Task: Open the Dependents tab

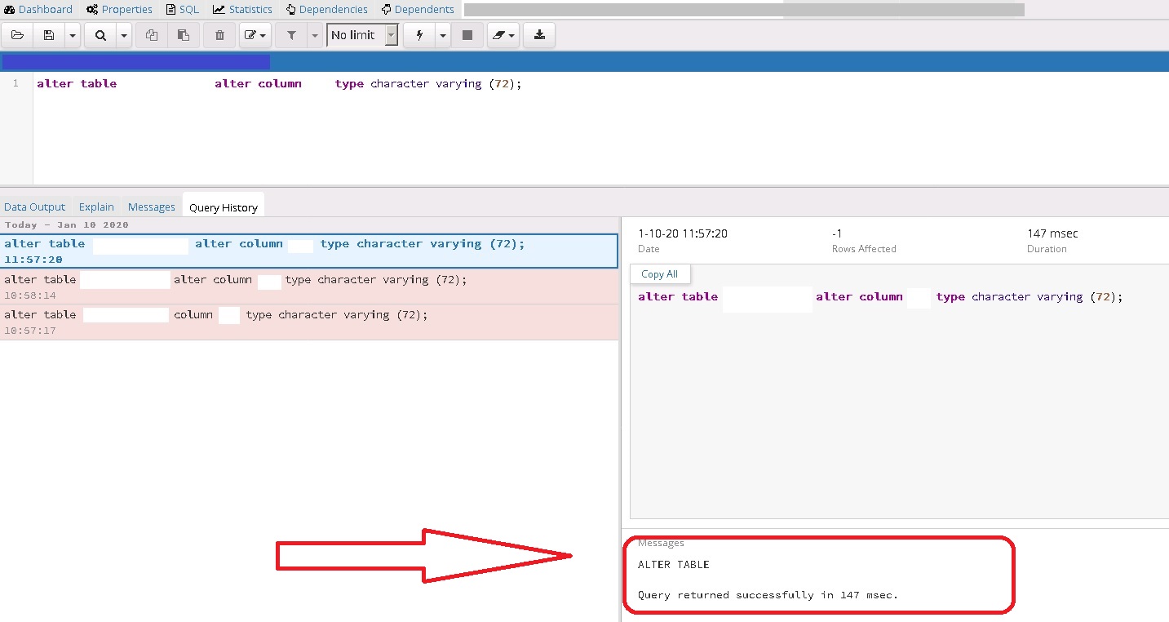Action: tap(418, 9)
